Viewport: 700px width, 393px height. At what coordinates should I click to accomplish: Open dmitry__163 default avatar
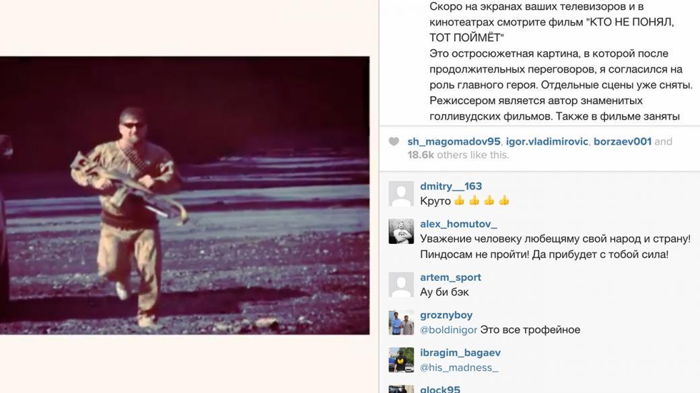click(401, 194)
